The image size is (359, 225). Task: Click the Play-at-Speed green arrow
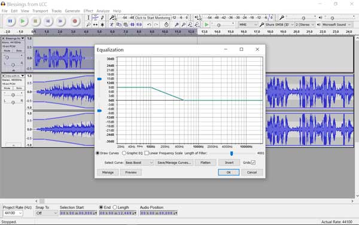point(206,25)
